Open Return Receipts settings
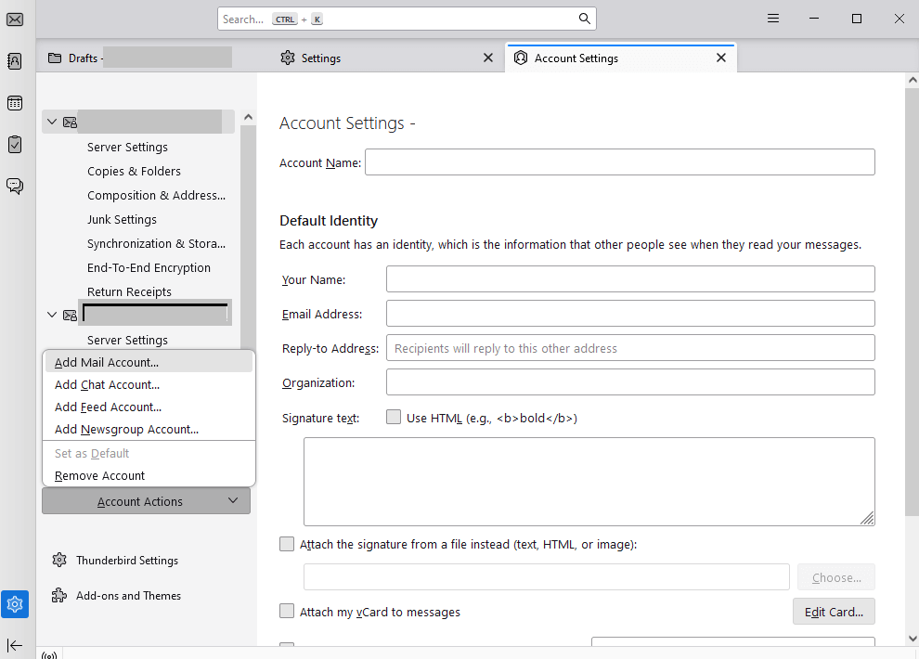The width and height of the screenshot is (919, 659). pyautogui.click(x=129, y=291)
